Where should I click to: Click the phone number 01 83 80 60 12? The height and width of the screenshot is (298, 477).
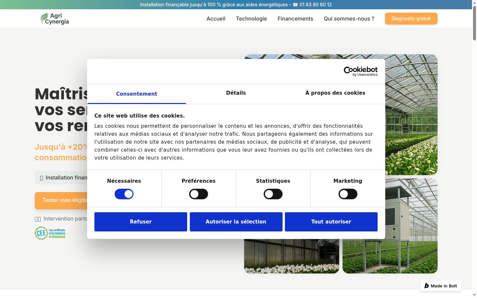point(315,5)
